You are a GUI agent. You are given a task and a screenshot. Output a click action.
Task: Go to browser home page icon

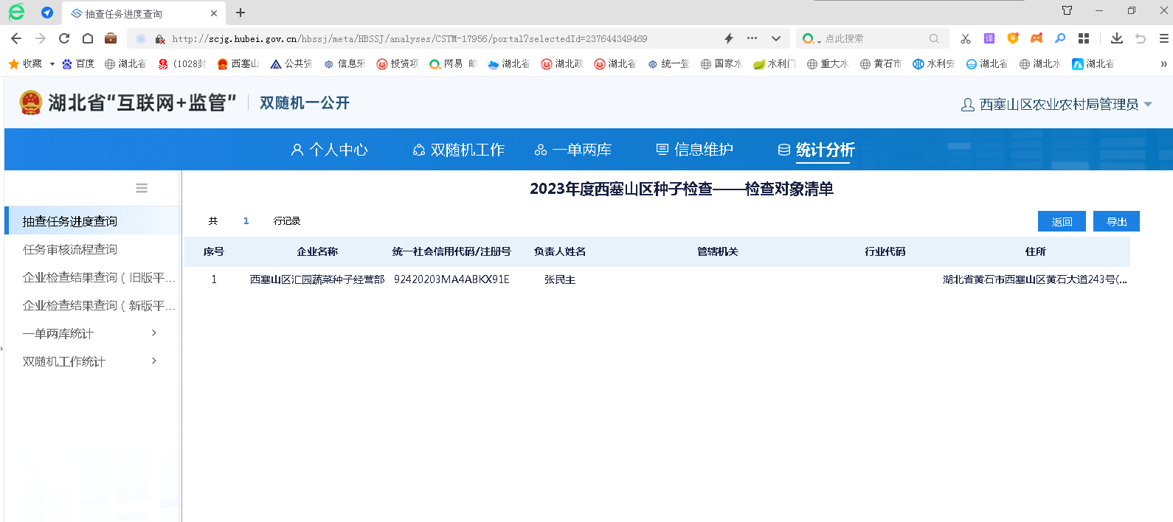click(x=88, y=38)
